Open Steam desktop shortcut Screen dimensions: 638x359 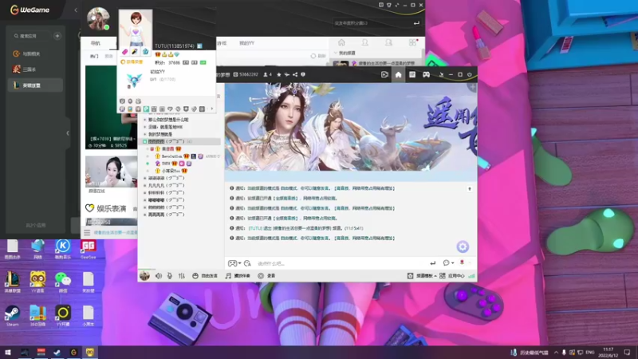click(x=12, y=316)
